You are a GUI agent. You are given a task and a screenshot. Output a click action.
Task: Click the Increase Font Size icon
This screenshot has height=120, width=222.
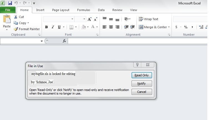pos(89,19)
